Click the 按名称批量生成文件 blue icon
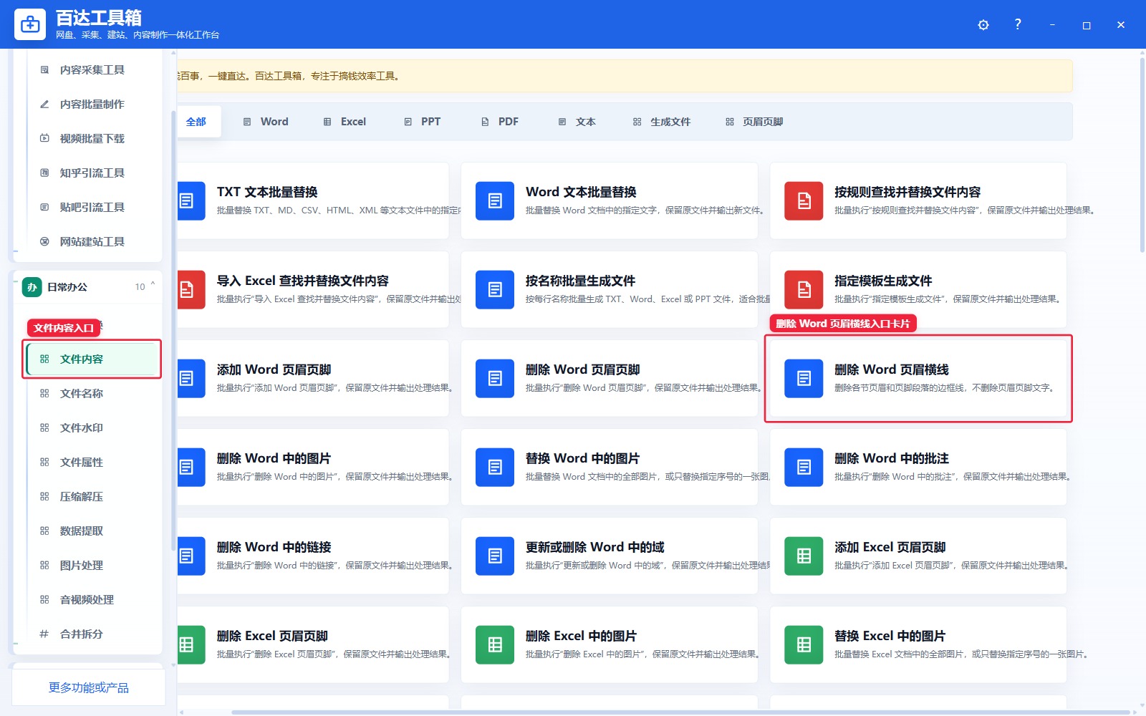This screenshot has height=716, width=1146. 495,289
